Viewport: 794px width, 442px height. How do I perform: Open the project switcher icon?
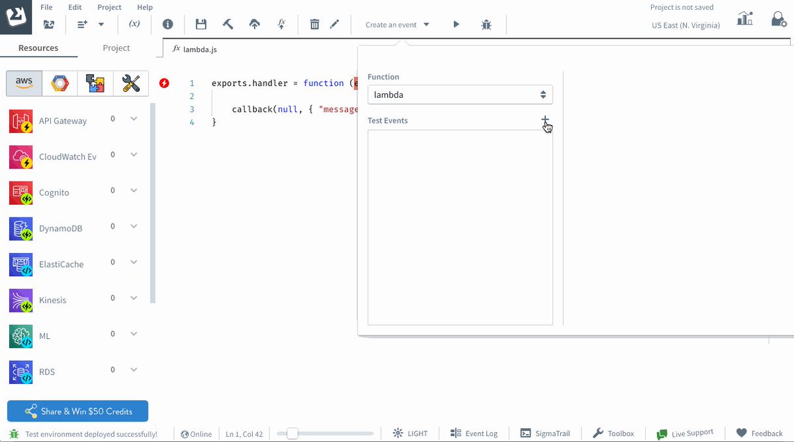coord(49,24)
